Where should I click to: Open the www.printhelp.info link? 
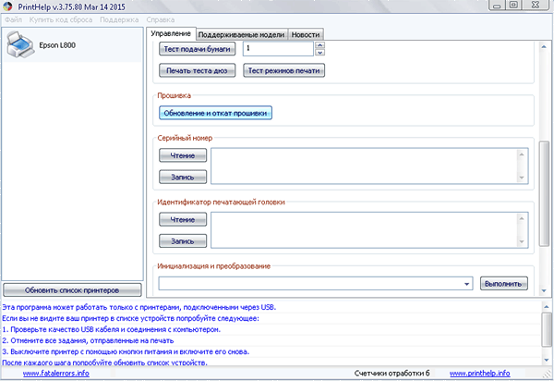tap(480, 374)
